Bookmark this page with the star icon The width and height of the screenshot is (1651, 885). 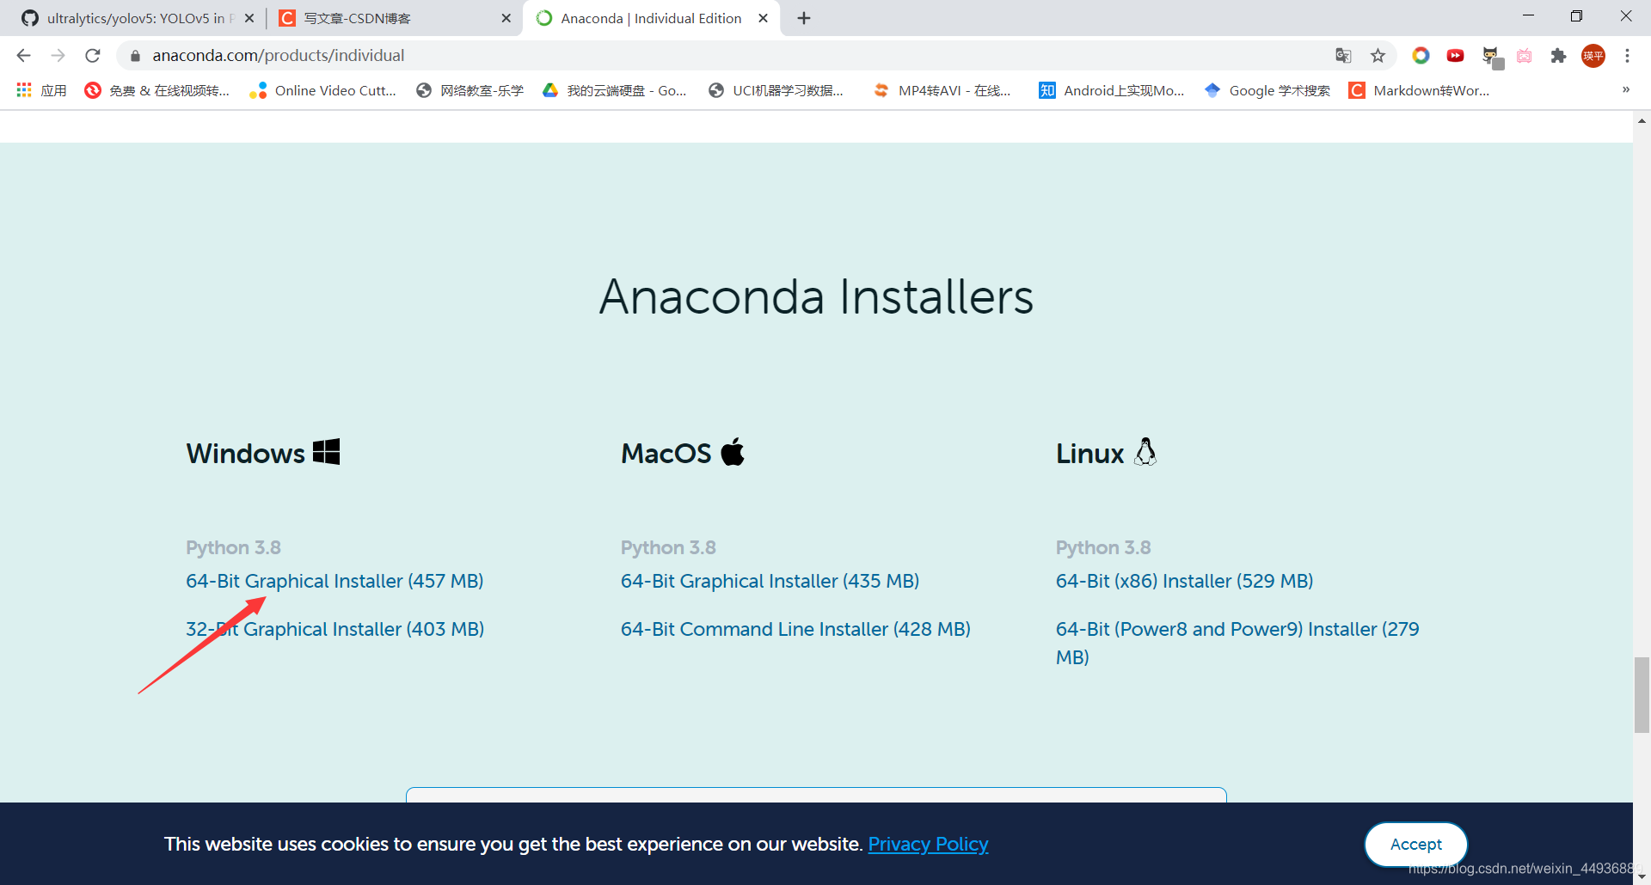coord(1378,56)
